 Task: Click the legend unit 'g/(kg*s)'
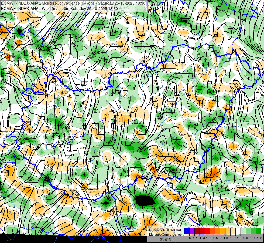point(166,239)
